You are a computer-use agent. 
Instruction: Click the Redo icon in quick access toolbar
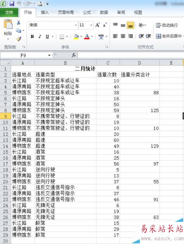(x=29, y=4)
